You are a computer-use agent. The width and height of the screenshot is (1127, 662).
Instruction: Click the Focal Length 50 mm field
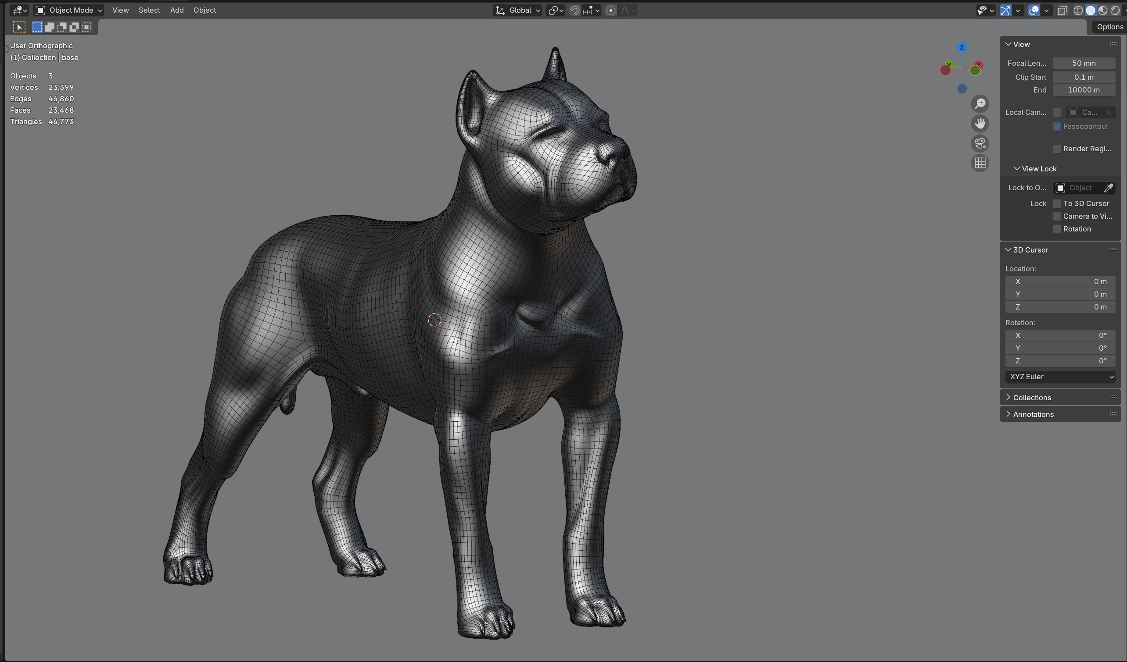point(1084,63)
